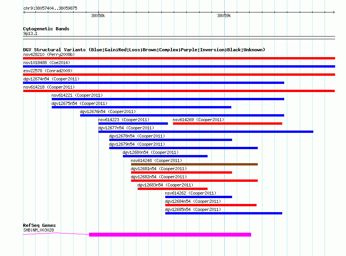
Task: Click the blue dgv12675n54 bar
Action: [142, 107]
